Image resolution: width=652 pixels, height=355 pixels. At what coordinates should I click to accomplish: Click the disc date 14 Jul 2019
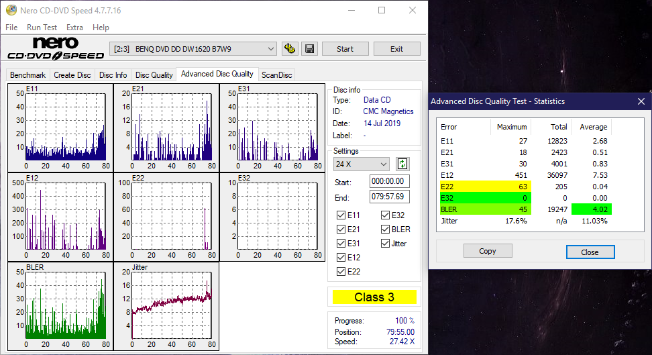(x=382, y=123)
